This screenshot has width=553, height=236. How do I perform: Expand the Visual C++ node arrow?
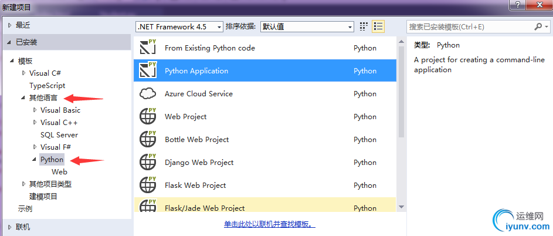point(35,123)
